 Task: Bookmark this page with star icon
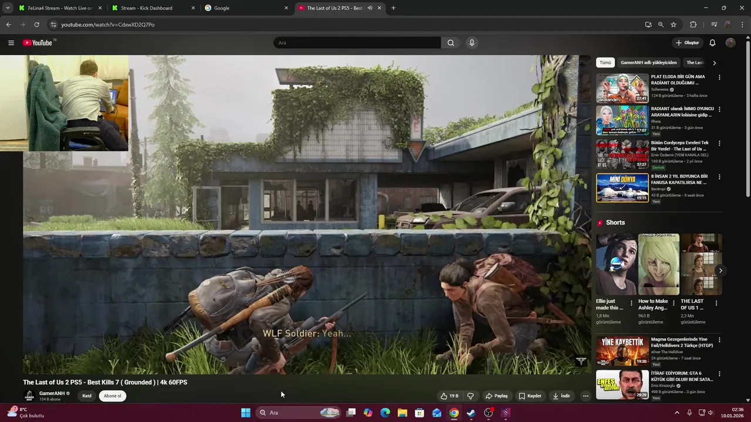tap(674, 25)
